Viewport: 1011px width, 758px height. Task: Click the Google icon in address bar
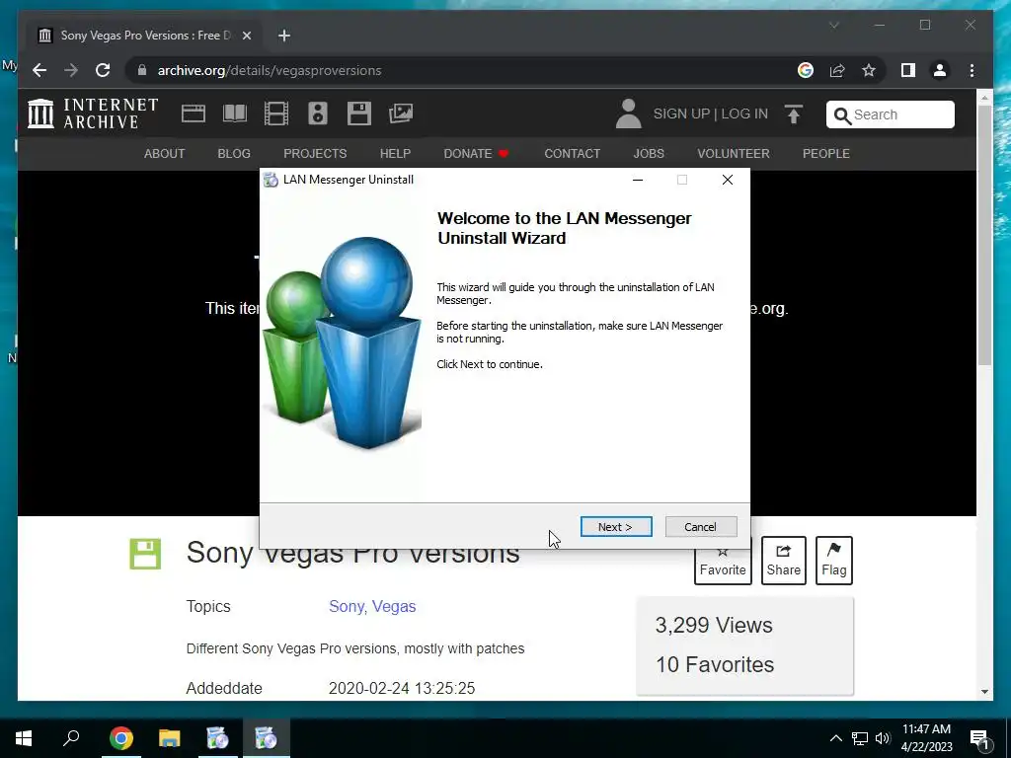[x=806, y=70]
